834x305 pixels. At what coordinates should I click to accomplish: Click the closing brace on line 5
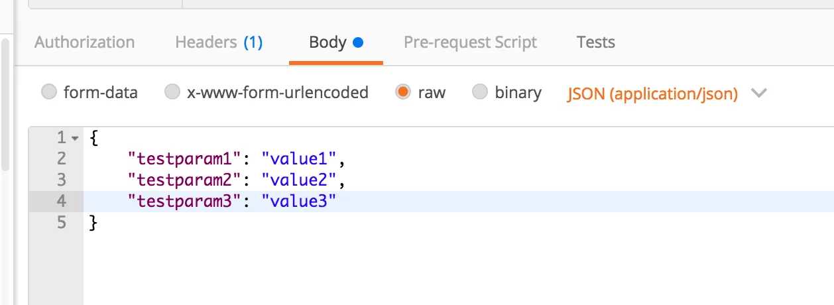[x=93, y=223]
